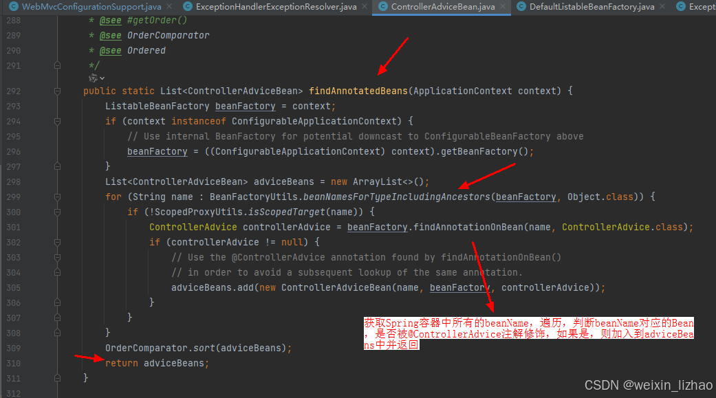
Task: Click ListableBeanFactory type on line 293
Action: pos(157,107)
